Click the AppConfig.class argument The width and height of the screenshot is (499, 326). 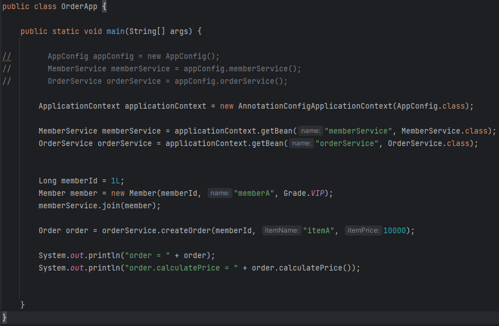tap(431, 106)
